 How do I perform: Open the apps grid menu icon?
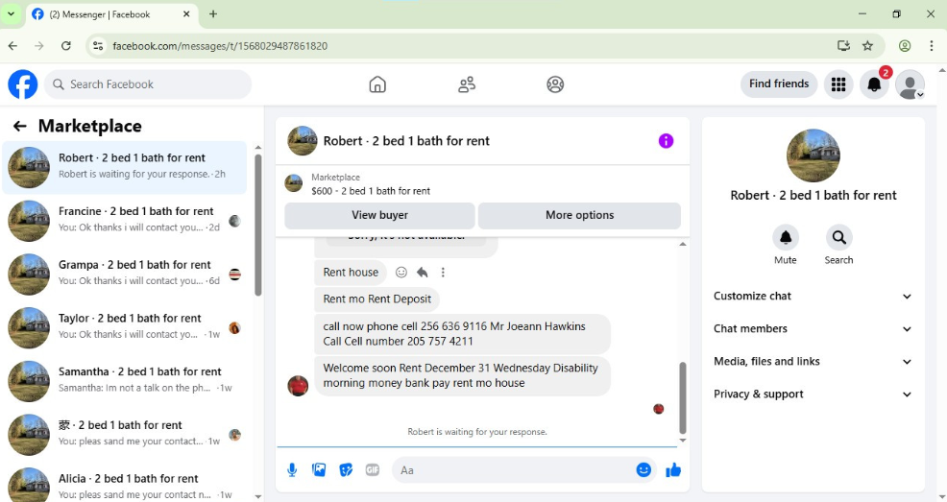(x=838, y=84)
